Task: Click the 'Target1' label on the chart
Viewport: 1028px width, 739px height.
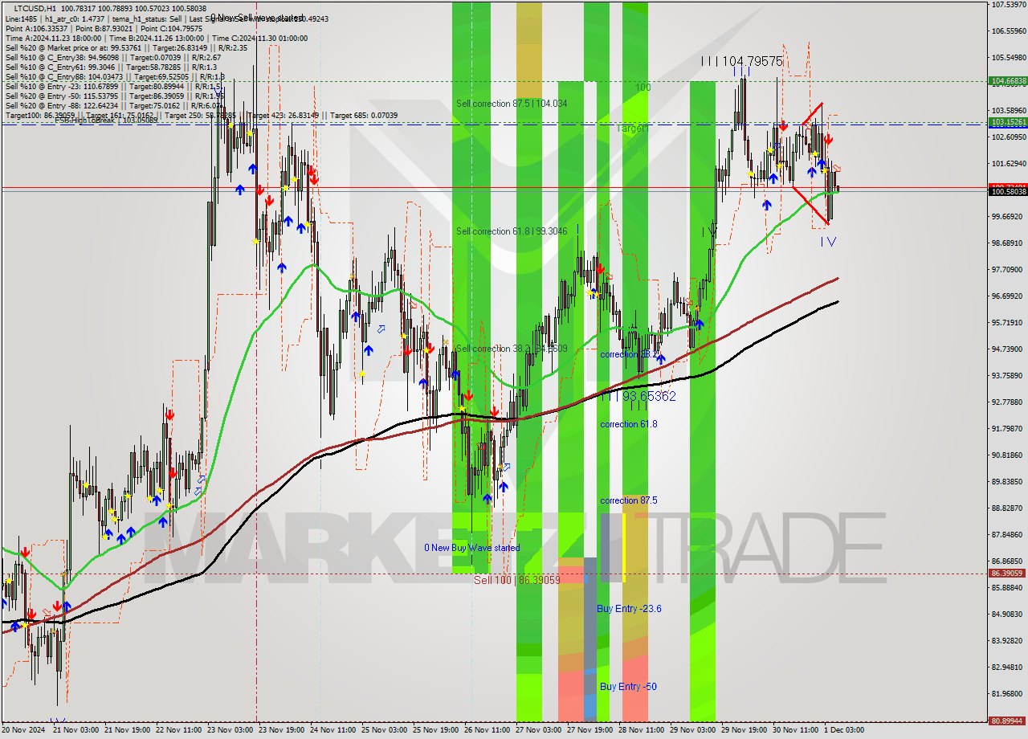Action: coord(632,129)
